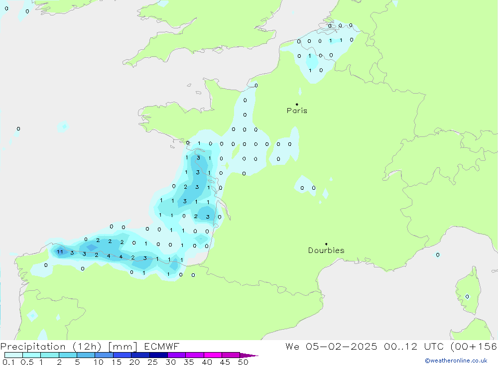Click legend tick label '45'
Screen dimensions: 498x365
225,362
